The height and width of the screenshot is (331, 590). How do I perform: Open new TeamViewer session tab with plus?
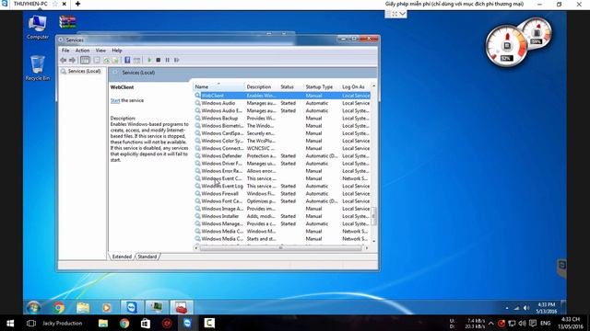[x=77, y=4]
